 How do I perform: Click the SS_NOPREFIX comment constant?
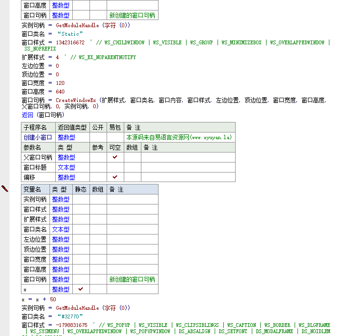(x=40, y=49)
